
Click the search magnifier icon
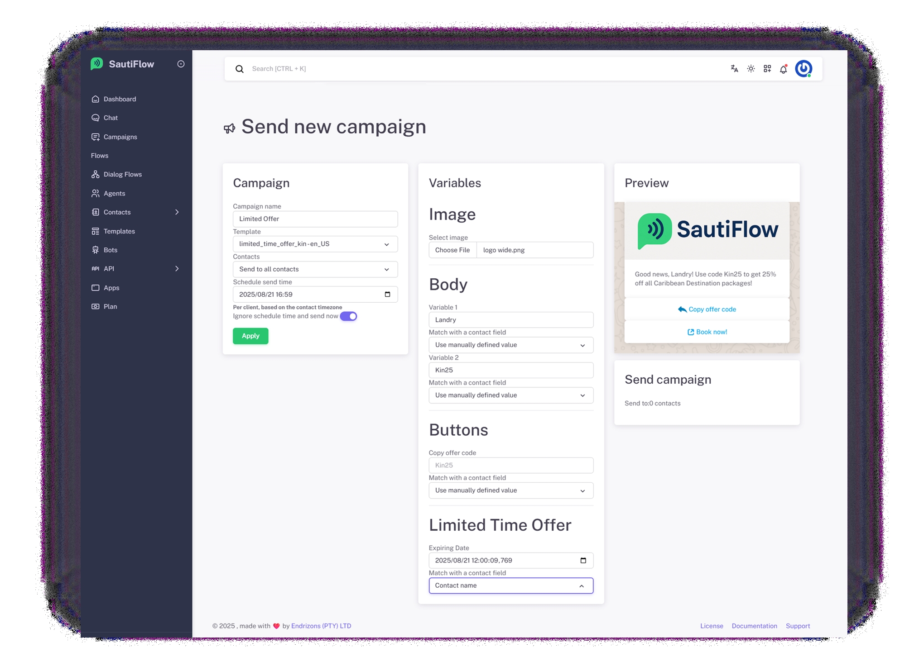[239, 69]
